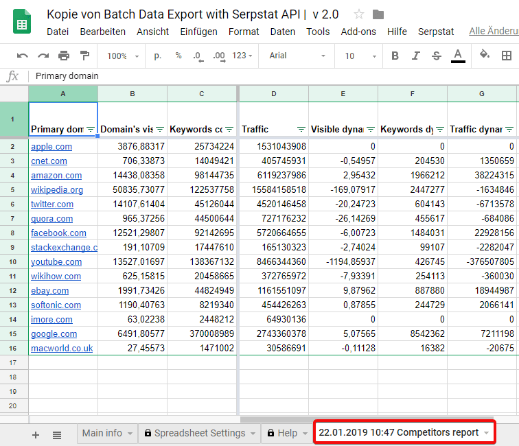Open the macworld.co.uk link
The height and width of the screenshot is (446, 519).
(62, 349)
